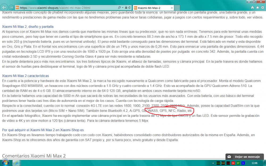Click the security padlock icon

(x=126, y=8)
